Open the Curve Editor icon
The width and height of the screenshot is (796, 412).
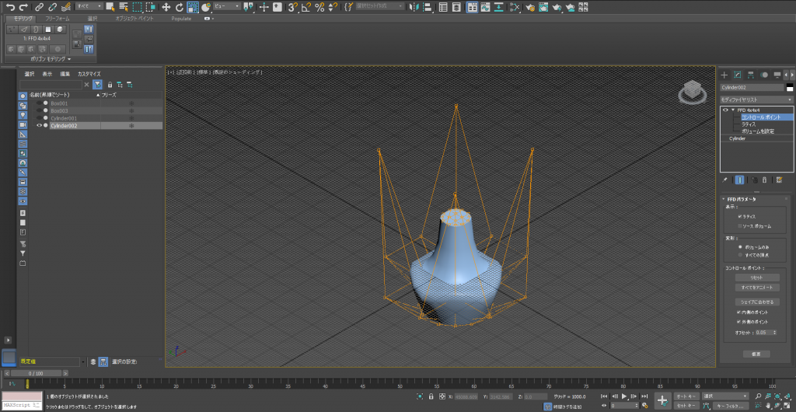click(x=485, y=7)
